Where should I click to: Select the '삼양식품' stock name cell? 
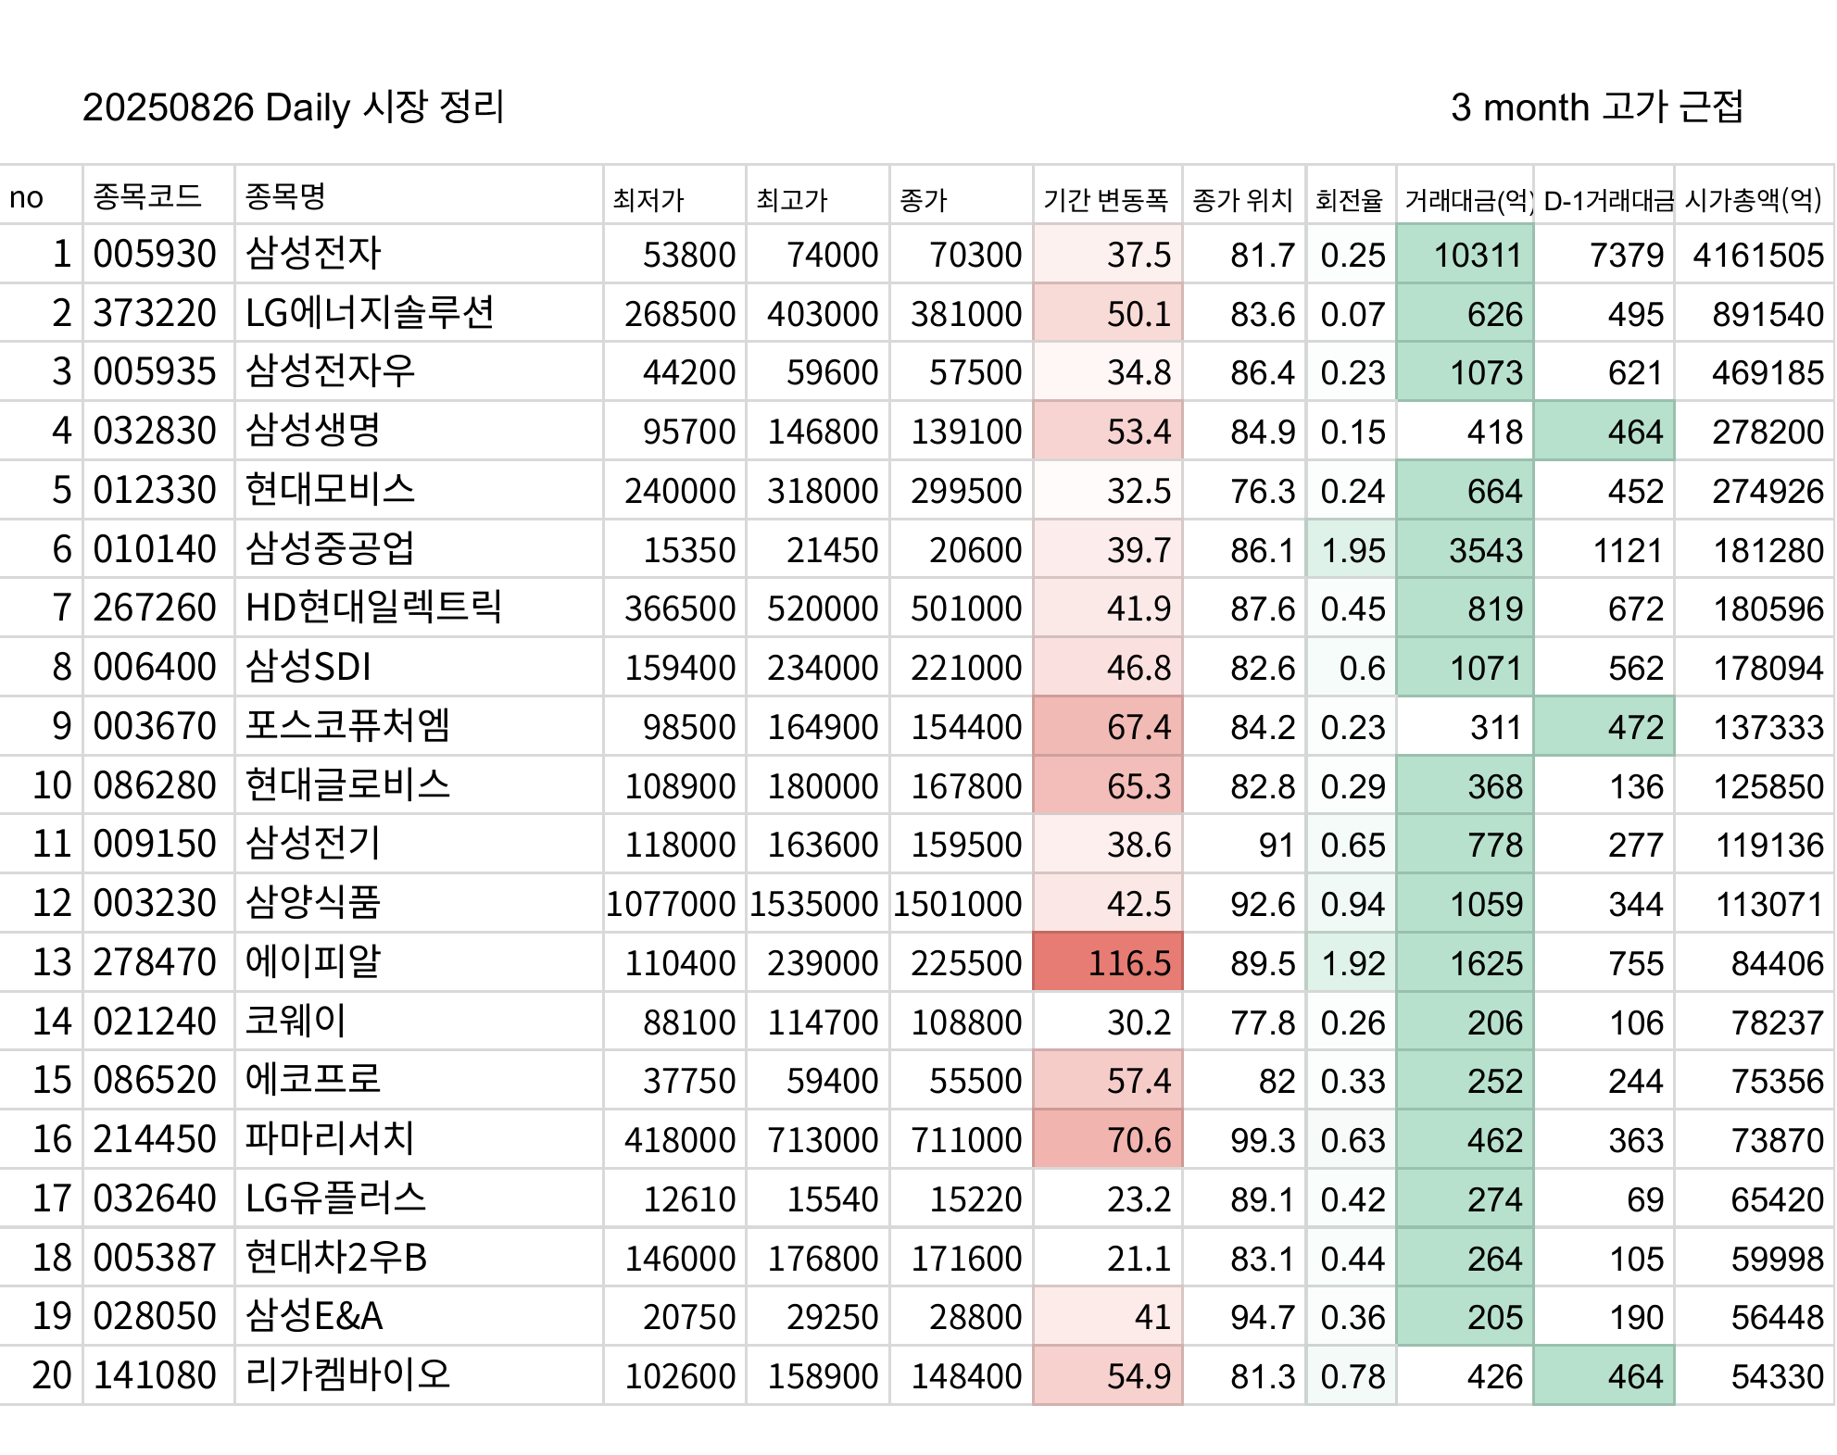pos(419,903)
